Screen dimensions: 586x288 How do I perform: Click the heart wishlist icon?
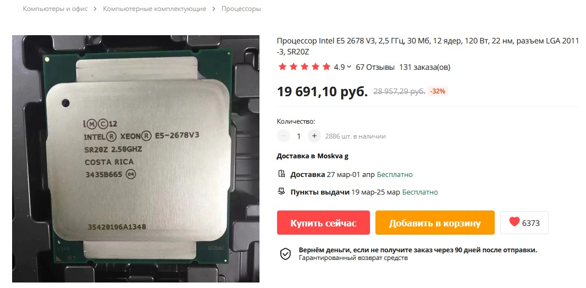click(514, 222)
